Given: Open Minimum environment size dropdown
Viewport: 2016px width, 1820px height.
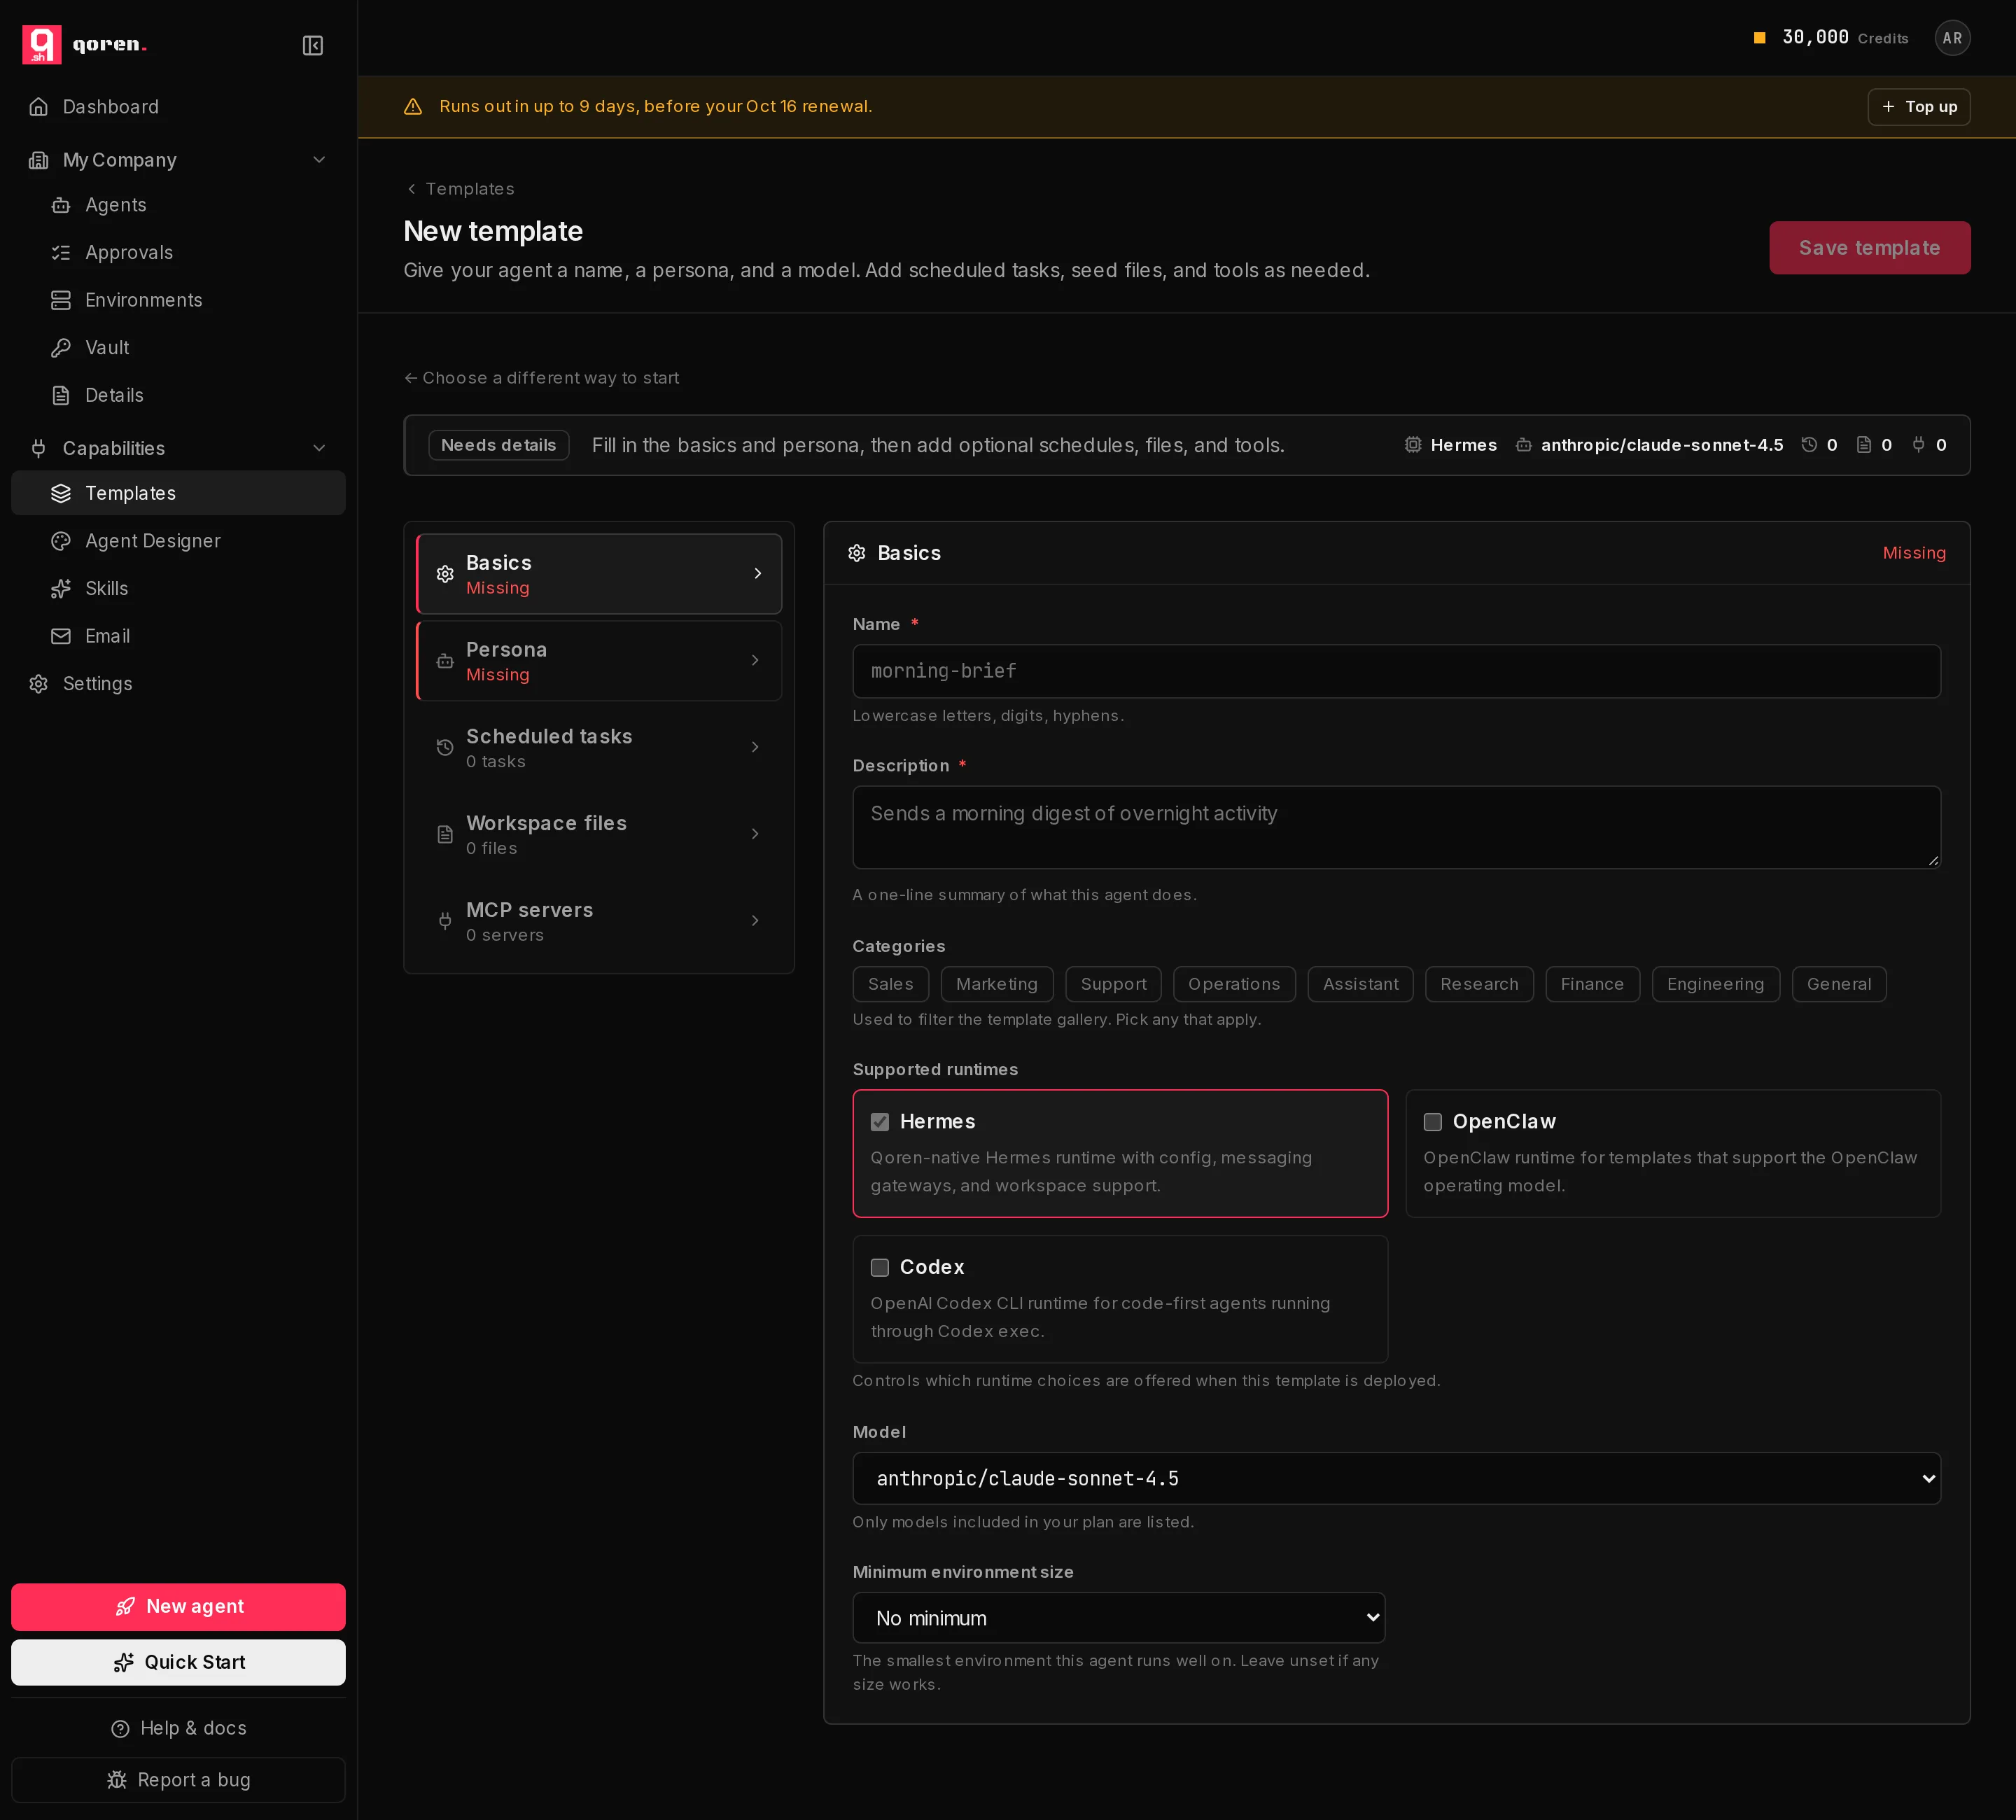Looking at the screenshot, I should pos(1119,1618).
